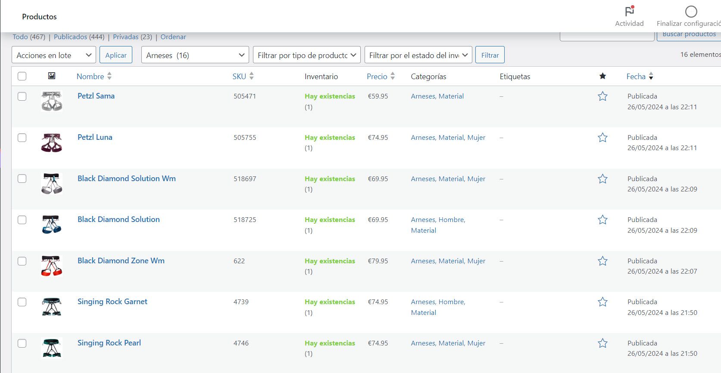Open the Actividad flag icon
Viewport: 721px width, 373px height.
[630, 11]
